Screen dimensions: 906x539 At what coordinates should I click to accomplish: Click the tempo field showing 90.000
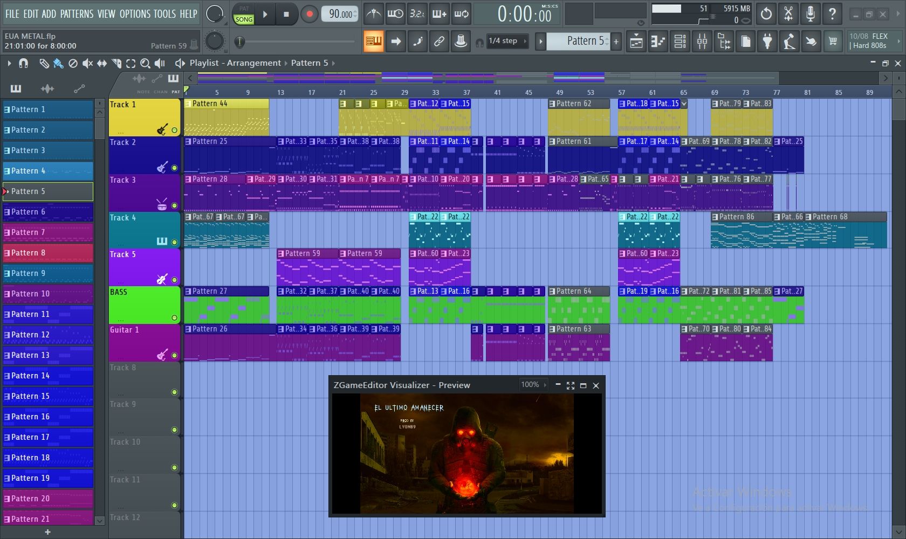click(340, 15)
